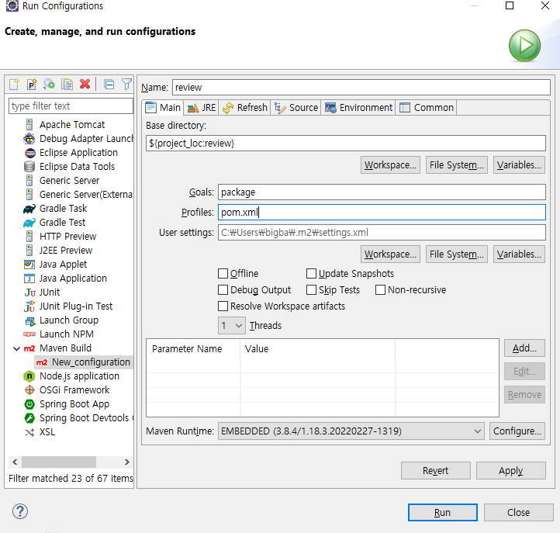Select JUnit entry in list
The width and height of the screenshot is (560, 533).
click(x=42, y=292)
